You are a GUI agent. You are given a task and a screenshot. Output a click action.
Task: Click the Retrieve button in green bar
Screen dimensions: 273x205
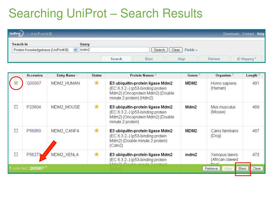[x=211, y=168]
